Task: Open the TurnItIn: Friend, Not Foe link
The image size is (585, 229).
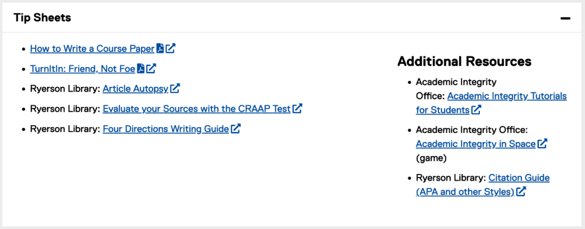Action: point(82,69)
